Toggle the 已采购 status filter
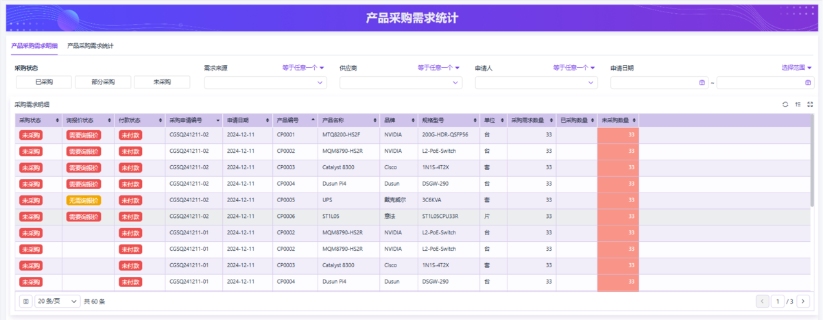This screenshot has height=320, width=823. [x=44, y=82]
